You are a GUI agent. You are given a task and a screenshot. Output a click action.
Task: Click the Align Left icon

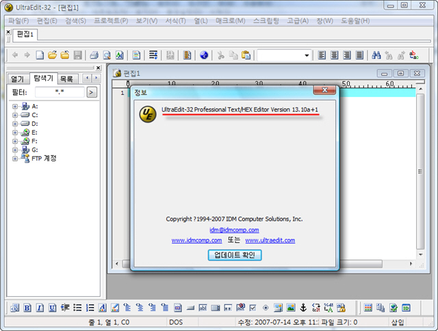tap(322, 55)
